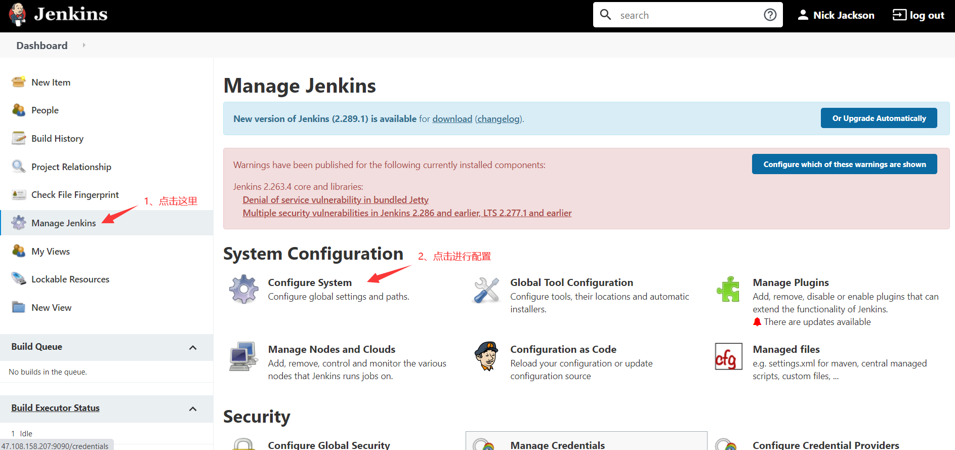This screenshot has height=450, width=955.
Task: Open Build Executor Status link
Action: (55, 407)
